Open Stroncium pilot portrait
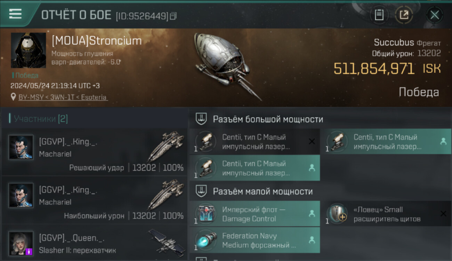 pos(29,50)
